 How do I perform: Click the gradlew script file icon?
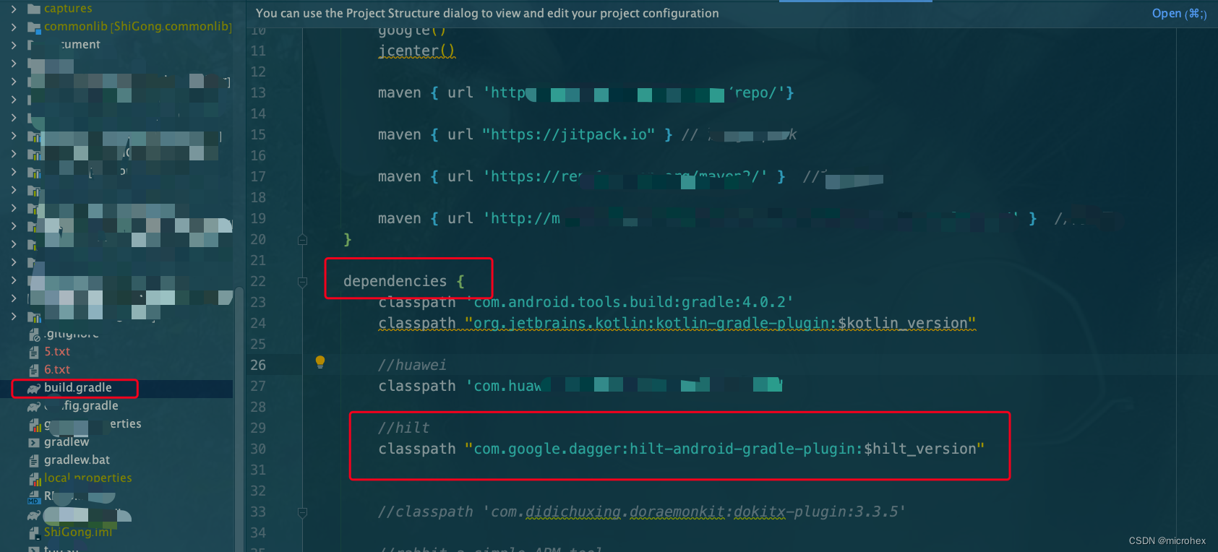34,442
